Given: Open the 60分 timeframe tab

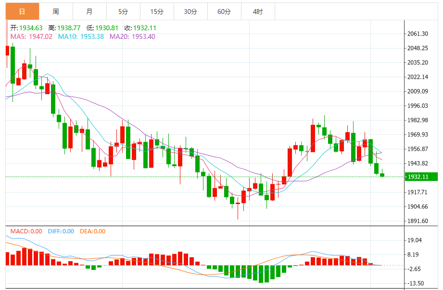Looking at the screenshot, I should point(224,12).
